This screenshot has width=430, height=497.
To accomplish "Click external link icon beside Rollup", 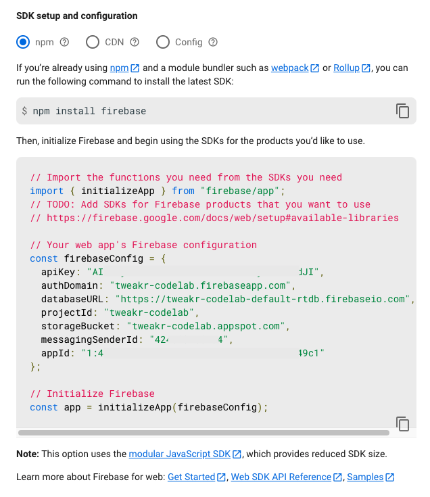I will (366, 68).
